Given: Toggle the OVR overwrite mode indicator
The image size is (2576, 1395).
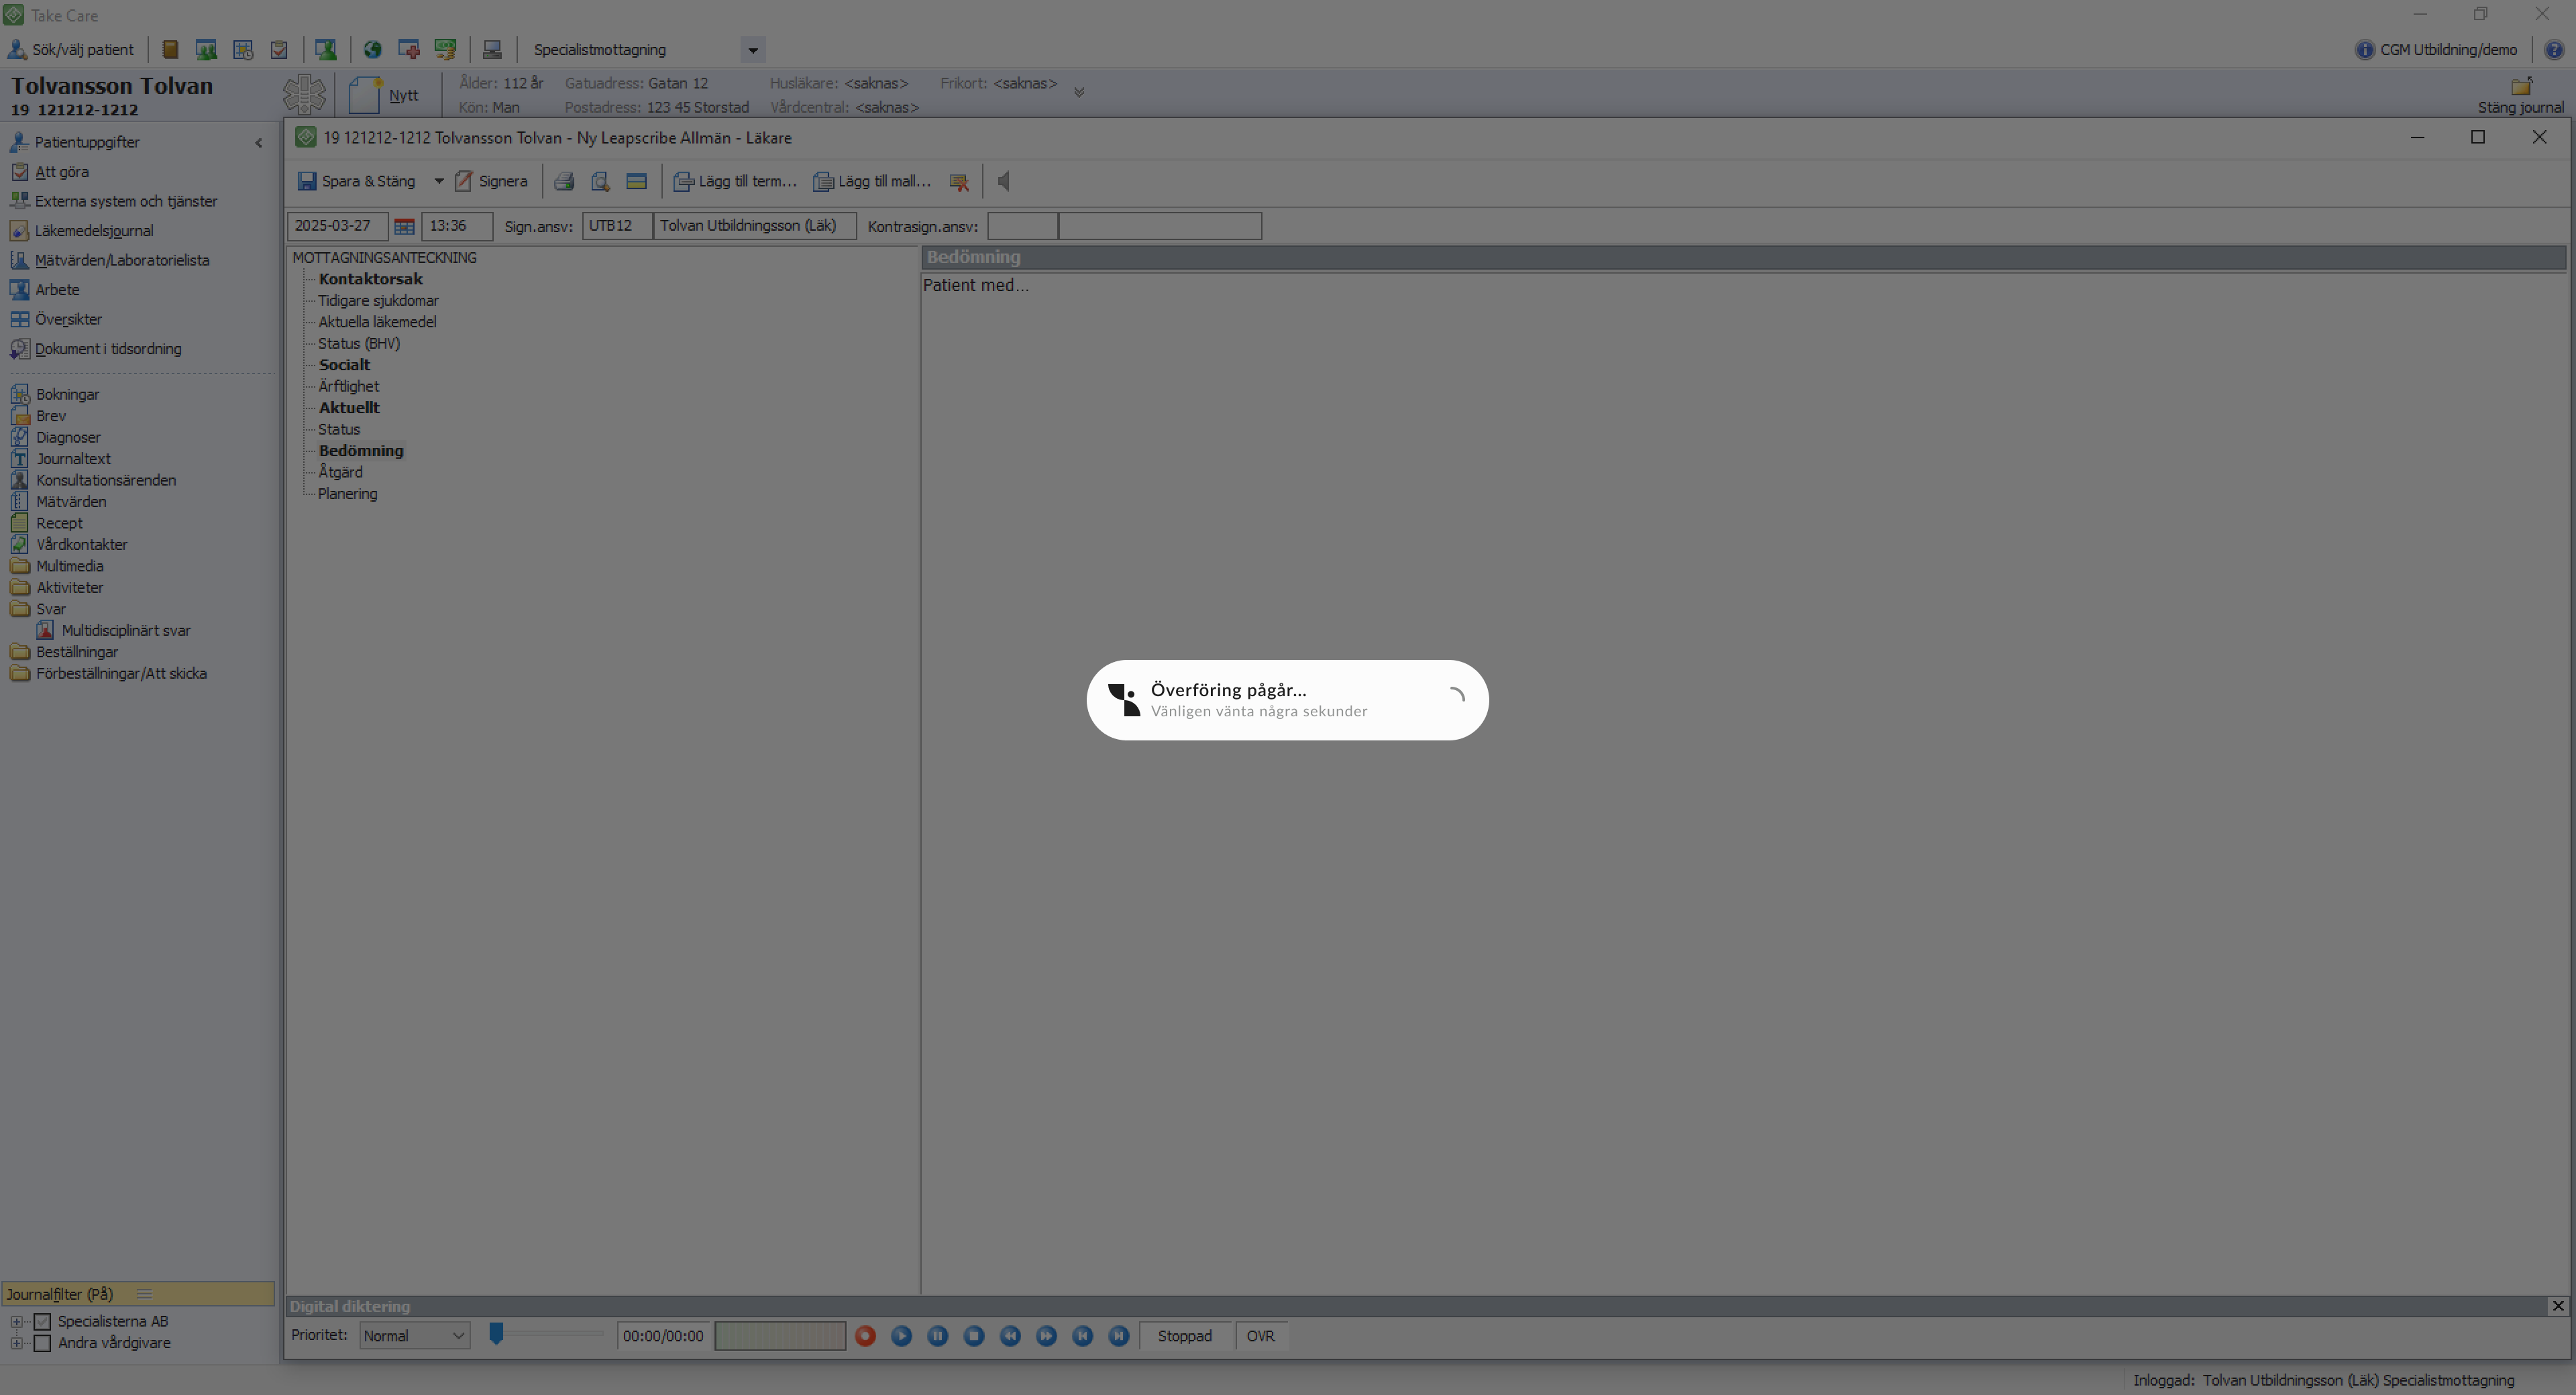Looking at the screenshot, I should [1261, 1336].
